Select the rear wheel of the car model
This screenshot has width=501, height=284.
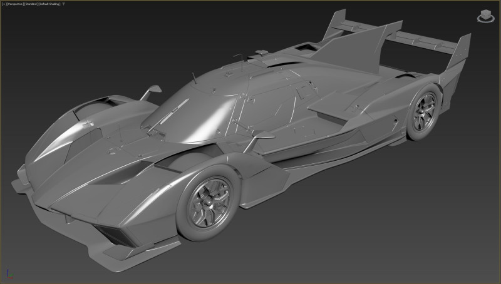point(424,112)
